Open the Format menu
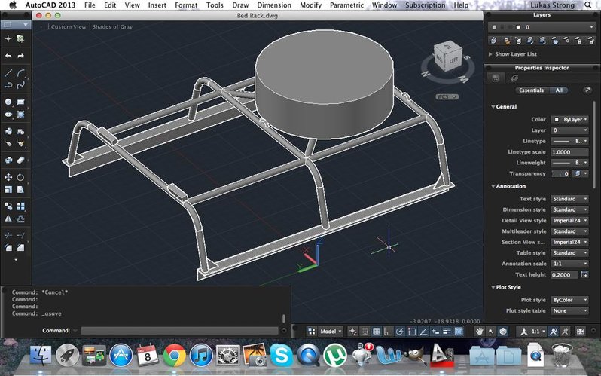 [x=186, y=5]
